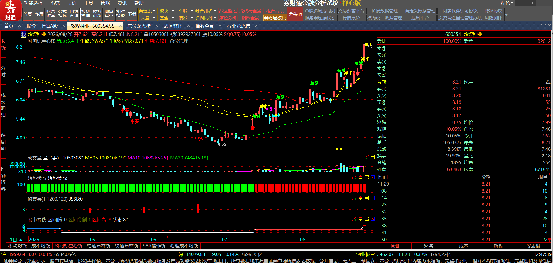The image size is (553, 263).
Task: Click the 侦察兵 panel up-down swap icon
Action: pyautogui.click(x=361, y=198)
